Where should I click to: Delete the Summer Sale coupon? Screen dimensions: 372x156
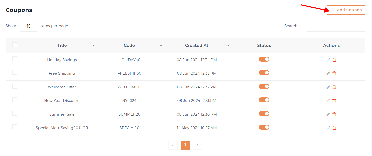pyautogui.click(x=334, y=114)
